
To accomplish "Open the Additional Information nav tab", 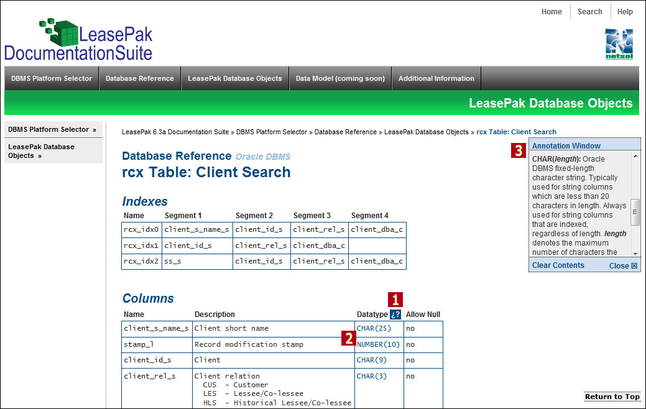I will pyautogui.click(x=436, y=78).
